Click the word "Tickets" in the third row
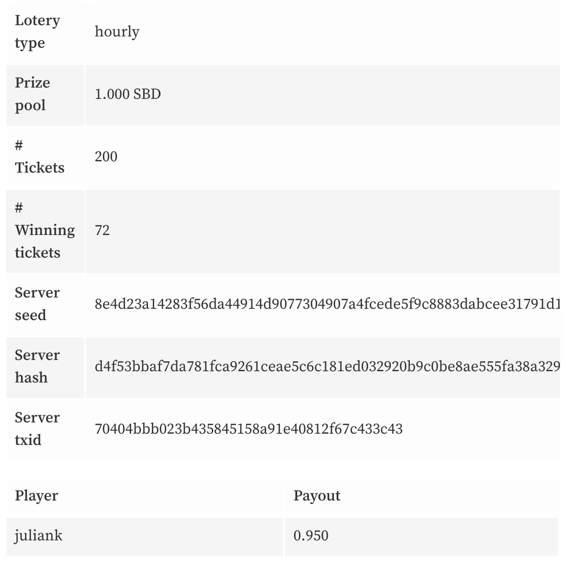 pyautogui.click(x=39, y=168)
